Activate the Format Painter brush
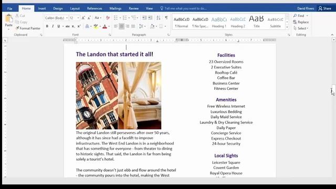336x189 pixels. (x=28, y=28)
